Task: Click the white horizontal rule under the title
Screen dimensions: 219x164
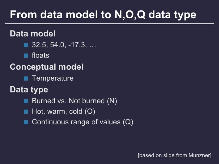Action: pyautogui.click(x=109, y=24)
